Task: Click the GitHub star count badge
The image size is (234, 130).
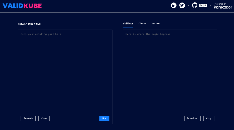Action: [203, 5]
